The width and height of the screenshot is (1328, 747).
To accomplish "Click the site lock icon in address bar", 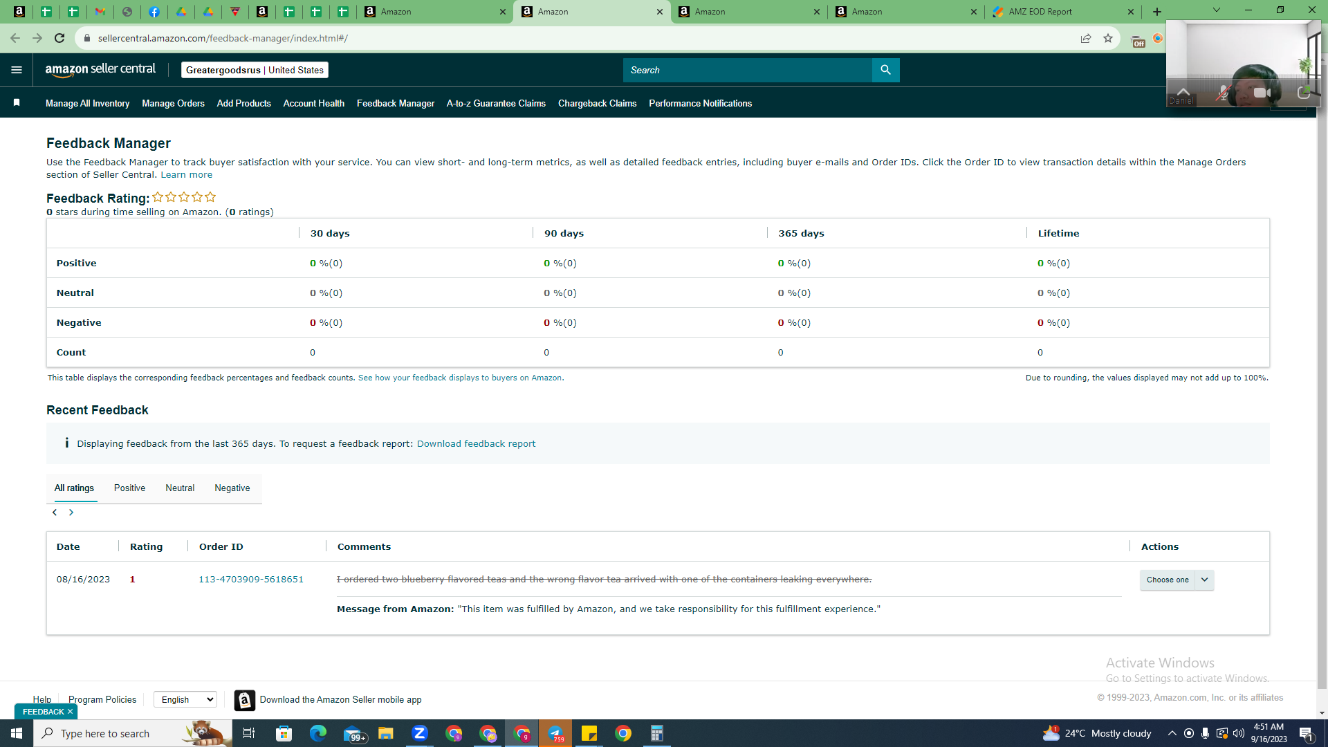I will pos(87,38).
